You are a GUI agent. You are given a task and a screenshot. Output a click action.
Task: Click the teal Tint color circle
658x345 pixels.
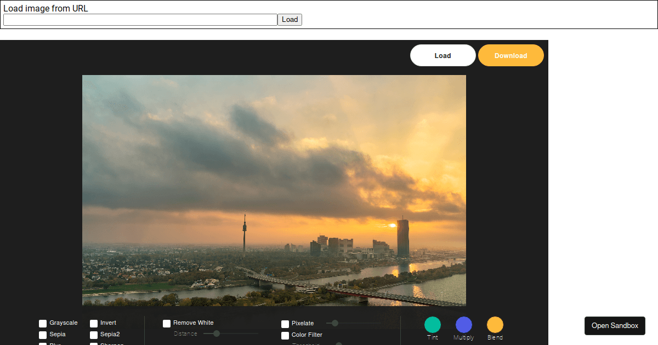coord(432,325)
